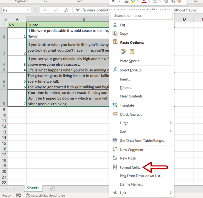Open the Name Box dropdown arrow
The height and width of the screenshot is (198, 203).
(x=28, y=10)
